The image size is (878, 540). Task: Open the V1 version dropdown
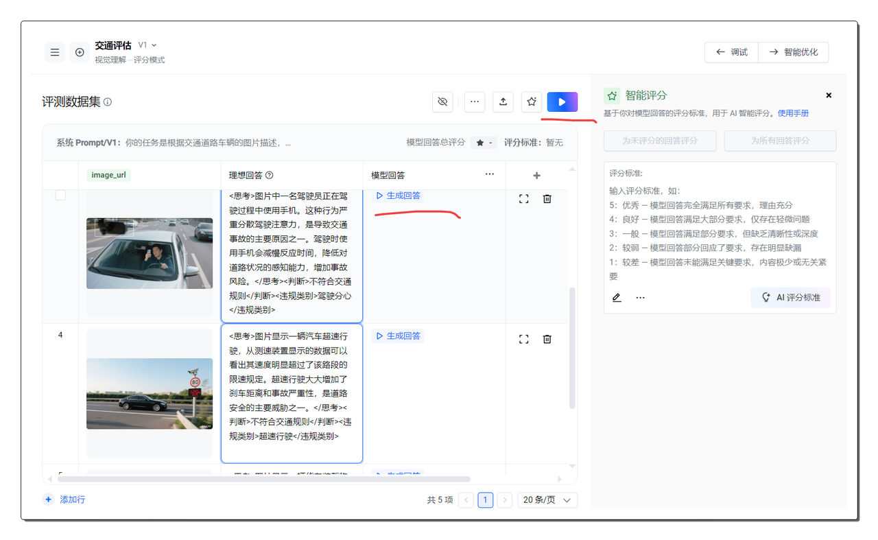[147, 45]
